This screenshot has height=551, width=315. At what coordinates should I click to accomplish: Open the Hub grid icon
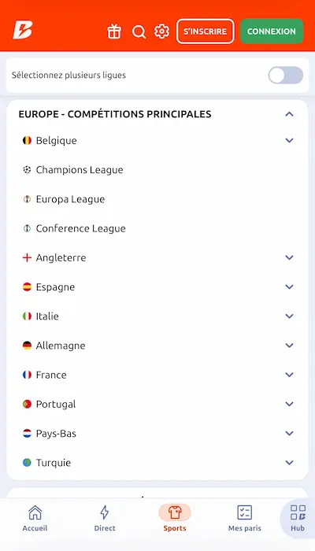[x=298, y=518]
